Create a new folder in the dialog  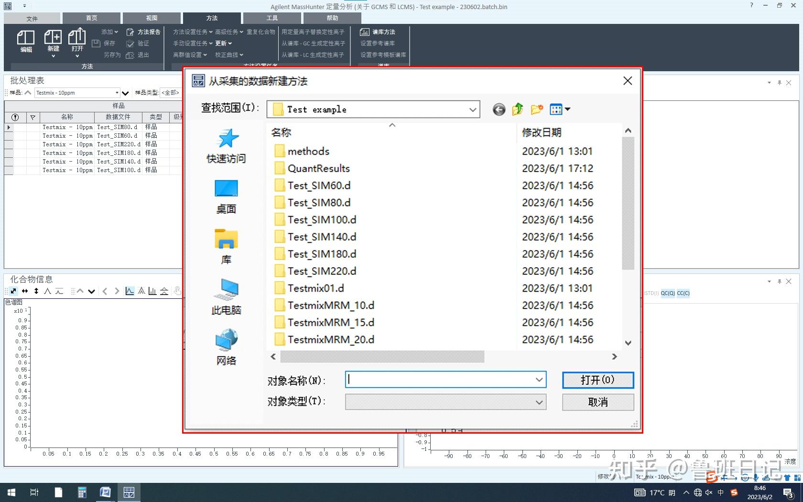pyautogui.click(x=537, y=109)
